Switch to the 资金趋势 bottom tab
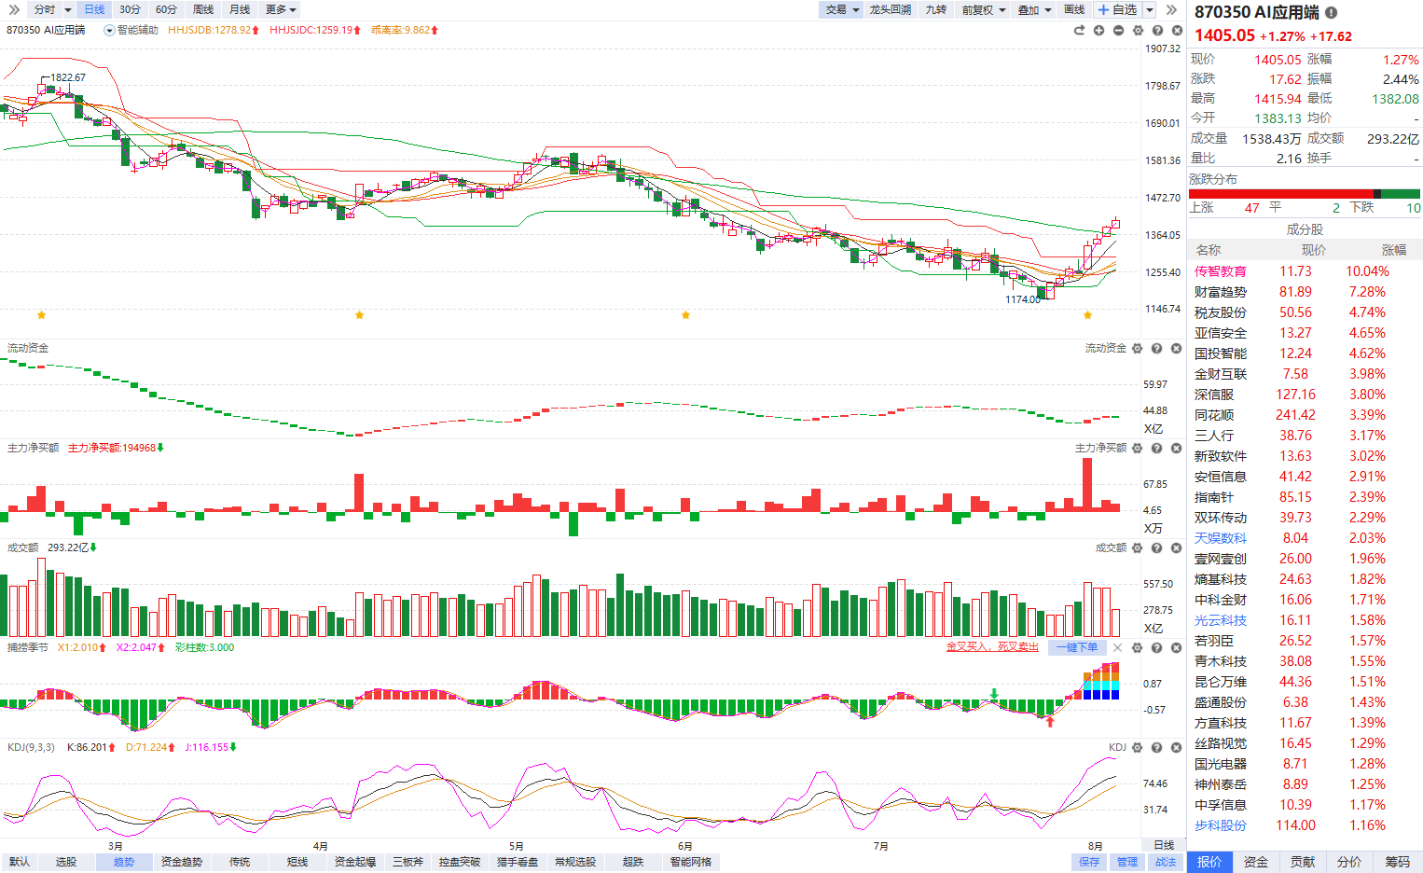 pyautogui.click(x=182, y=862)
